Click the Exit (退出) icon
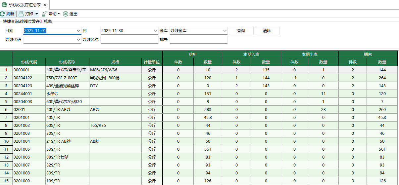 (66, 14)
